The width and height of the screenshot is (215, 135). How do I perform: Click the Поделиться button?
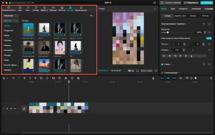click(x=191, y=3)
